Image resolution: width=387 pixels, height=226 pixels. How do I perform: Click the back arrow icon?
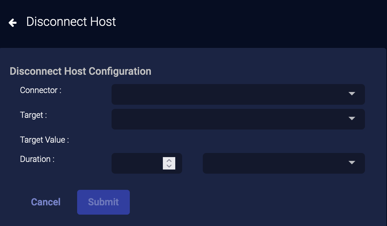tap(13, 23)
